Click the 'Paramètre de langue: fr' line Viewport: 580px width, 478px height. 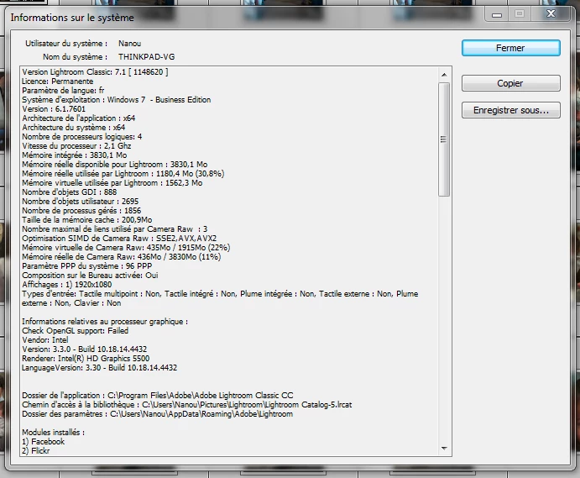63,91
